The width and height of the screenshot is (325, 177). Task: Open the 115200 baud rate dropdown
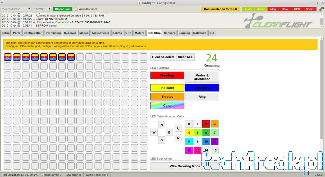[x=42, y=9]
